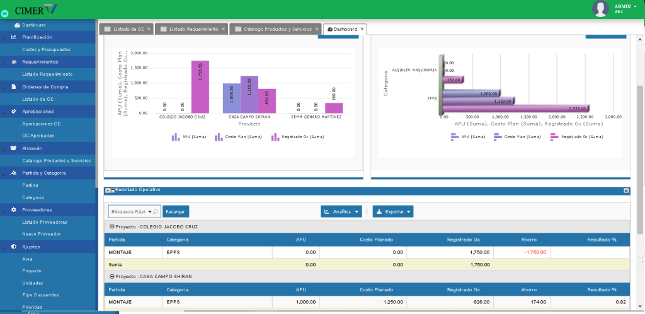
Task: Click the Ordenes de Compra document icon
Action: tap(14, 86)
